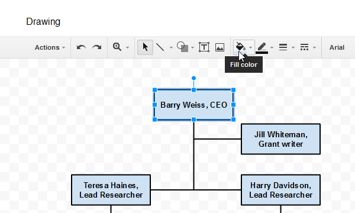The width and height of the screenshot is (355, 213).
Task: Activate the Select arrow tool
Action: click(x=145, y=47)
